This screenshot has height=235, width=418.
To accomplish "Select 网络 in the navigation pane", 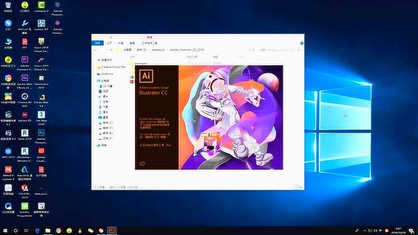I will pyautogui.click(x=102, y=145).
